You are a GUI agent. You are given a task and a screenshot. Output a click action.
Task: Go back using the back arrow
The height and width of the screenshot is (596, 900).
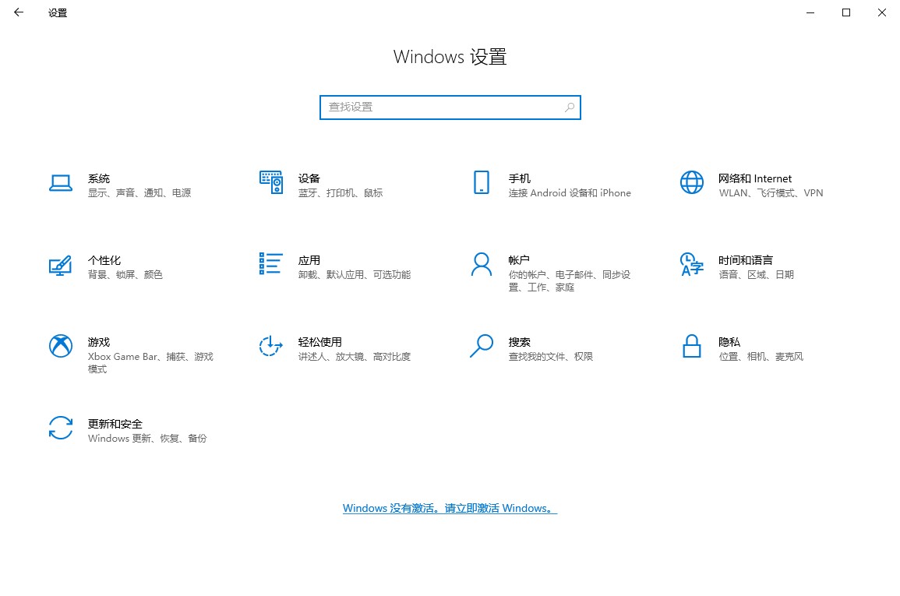pos(19,12)
